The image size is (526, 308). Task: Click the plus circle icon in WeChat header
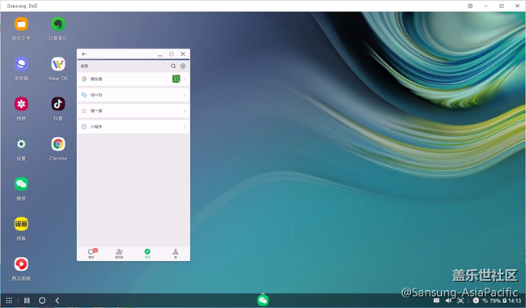183,66
